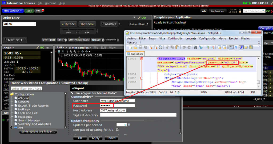Image resolution: width=273 pixels, height=144 pixels.
Task: Expand the API tree node
Action: pos(11,128)
